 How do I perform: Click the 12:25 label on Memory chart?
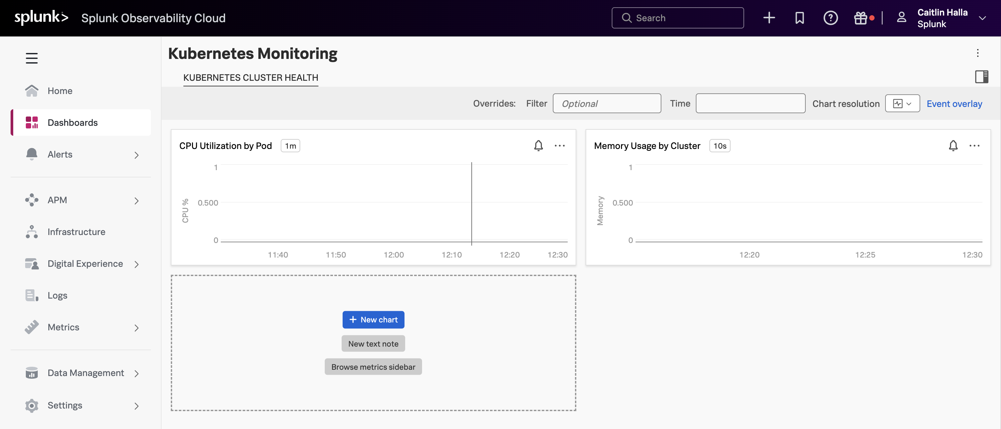865,255
